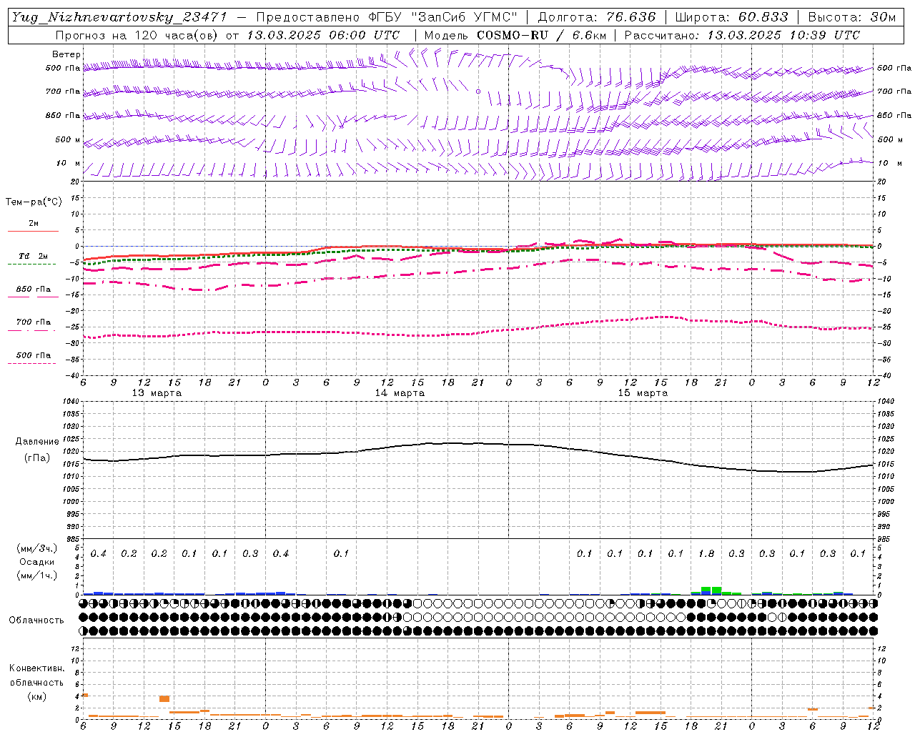Click the tallest green precipitation bar
915x732 pixels.
point(716,590)
